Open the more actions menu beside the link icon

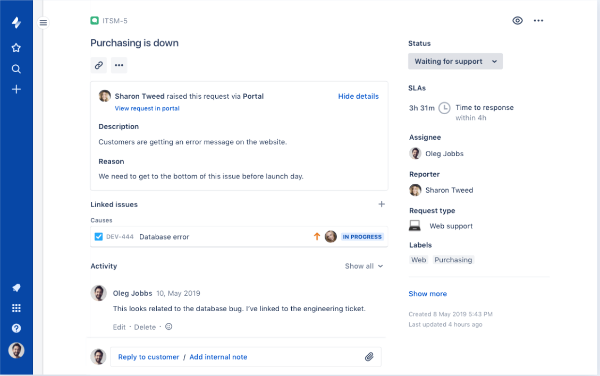(x=119, y=65)
